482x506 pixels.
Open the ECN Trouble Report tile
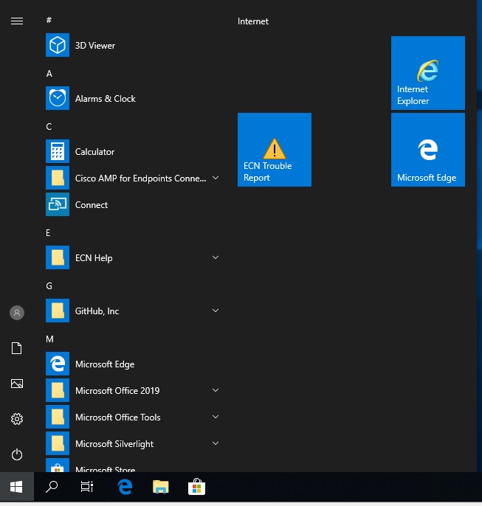275,150
